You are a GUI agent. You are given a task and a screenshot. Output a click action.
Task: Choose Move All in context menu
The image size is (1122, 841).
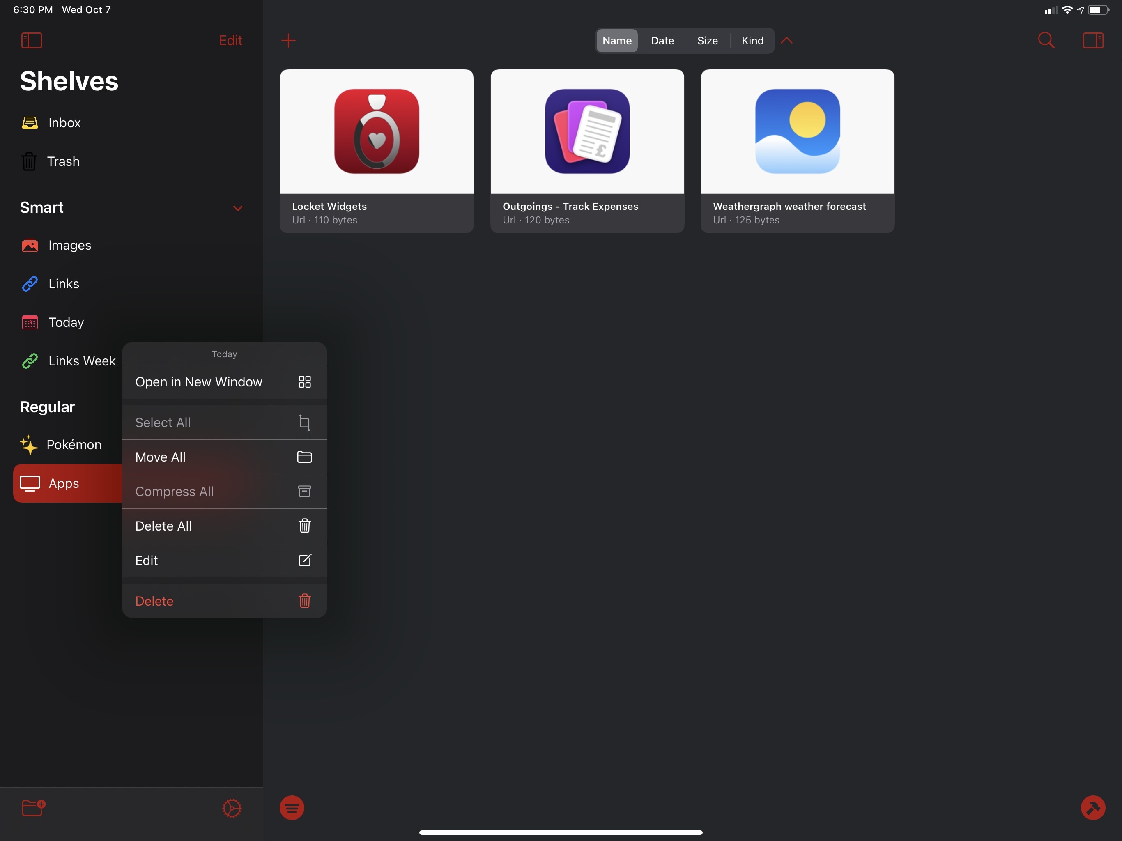(224, 457)
